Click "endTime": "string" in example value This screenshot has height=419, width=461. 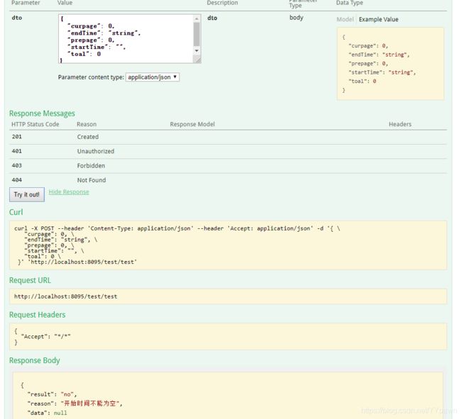pyautogui.click(x=379, y=55)
